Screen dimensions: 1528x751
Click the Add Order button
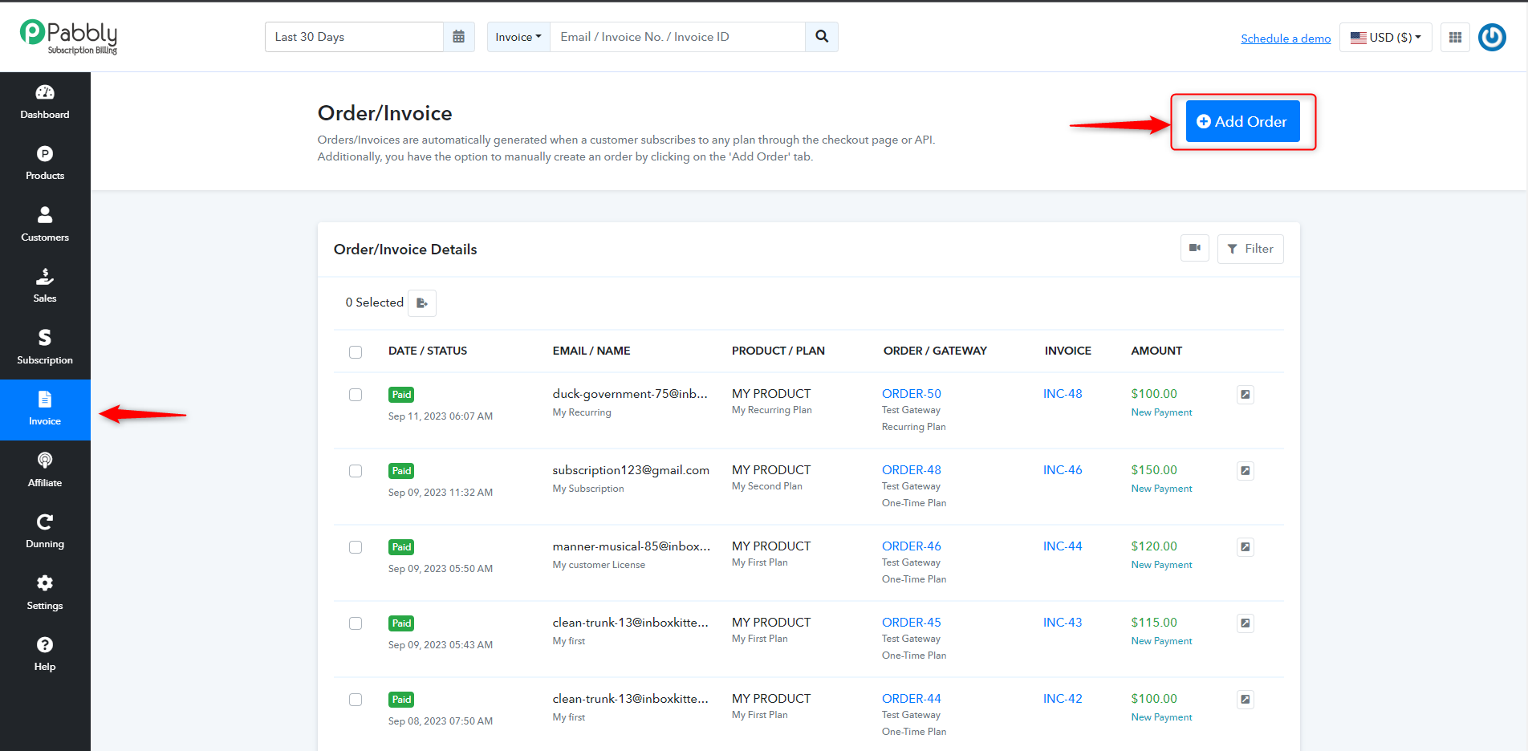tap(1243, 121)
